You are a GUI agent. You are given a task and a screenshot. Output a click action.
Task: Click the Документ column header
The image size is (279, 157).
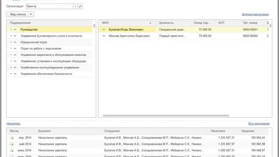[x=68, y=131]
